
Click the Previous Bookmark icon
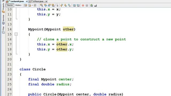tap(62, 5)
